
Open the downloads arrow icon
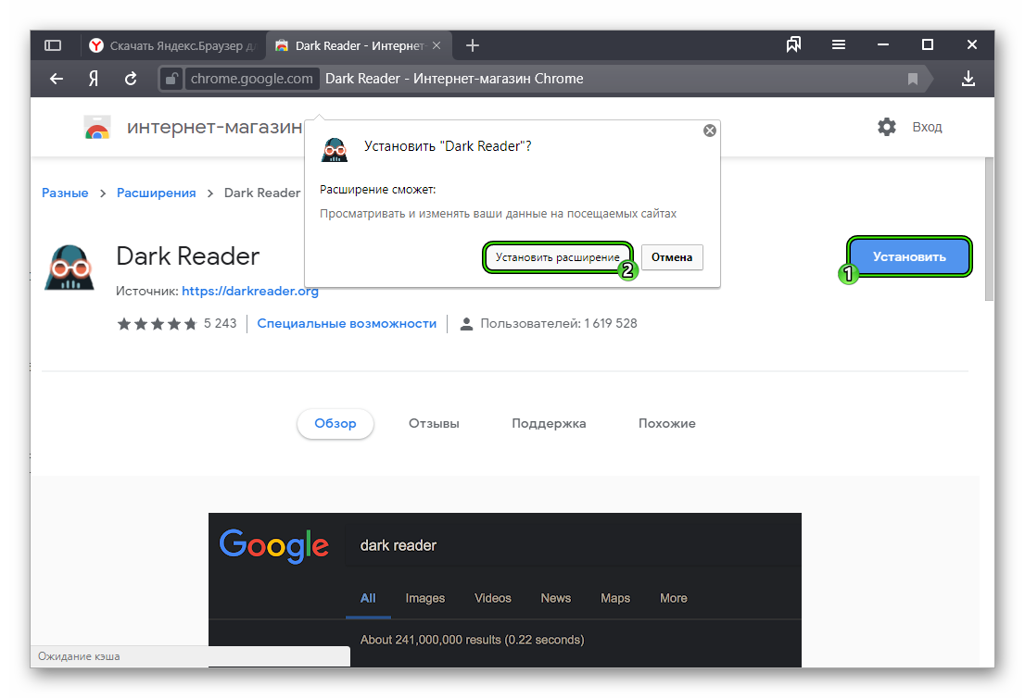[968, 79]
